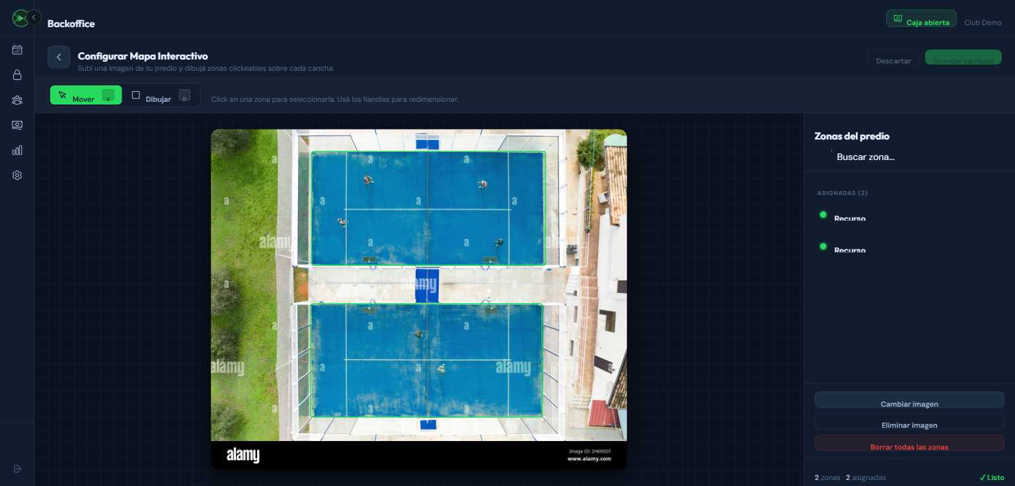The image size is (1015, 486).
Task: Open the cash register section in sidebar
Action: 17,125
